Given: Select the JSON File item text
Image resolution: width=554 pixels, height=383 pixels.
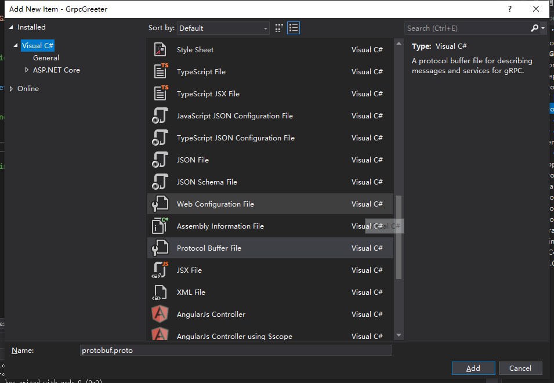Looking at the screenshot, I should 193,160.
